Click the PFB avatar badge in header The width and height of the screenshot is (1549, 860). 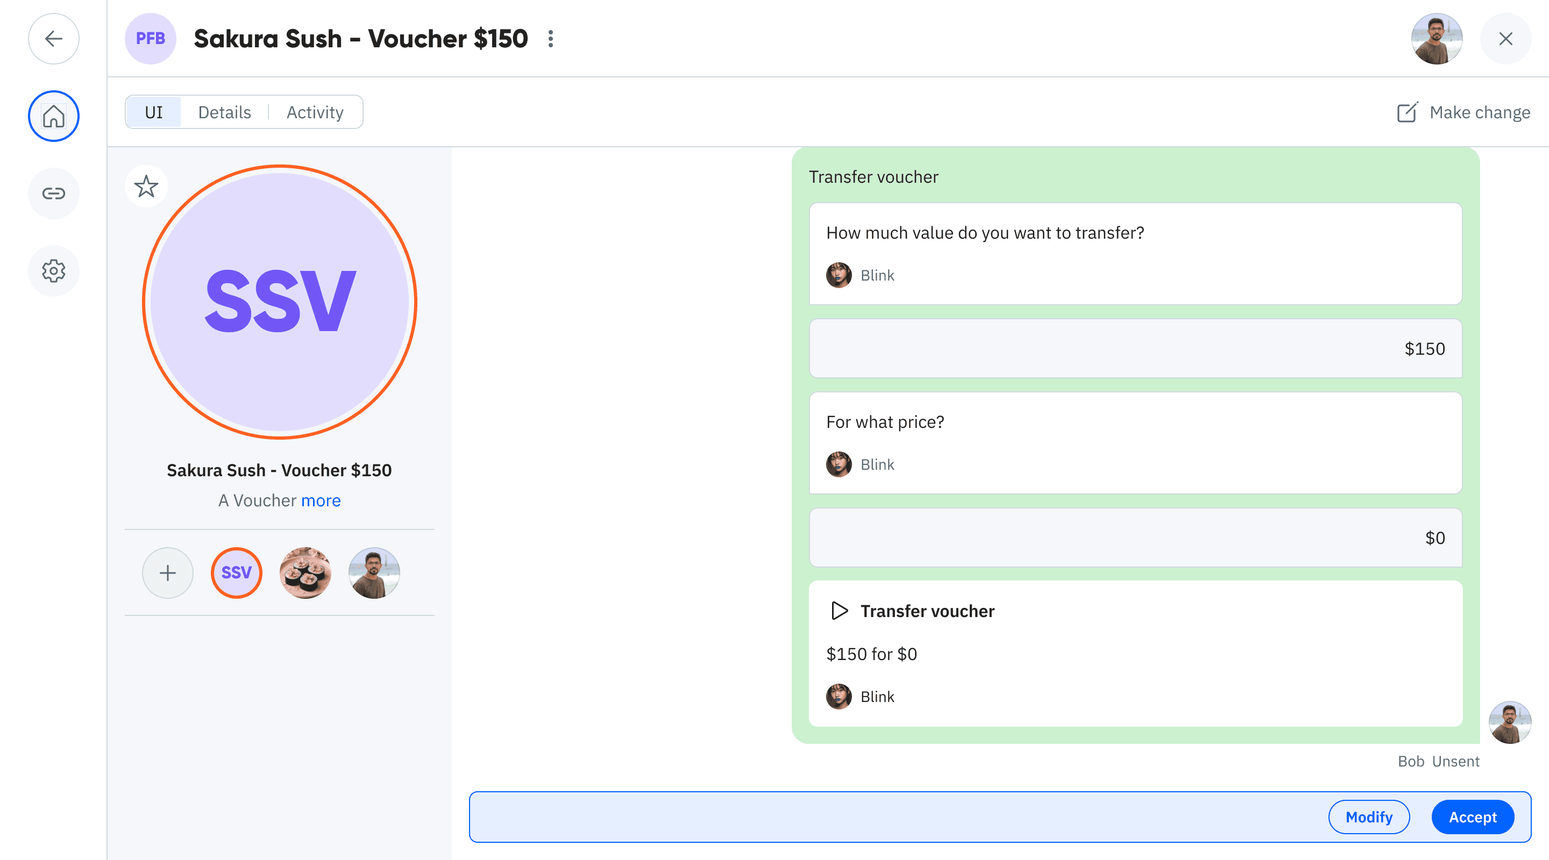point(151,39)
